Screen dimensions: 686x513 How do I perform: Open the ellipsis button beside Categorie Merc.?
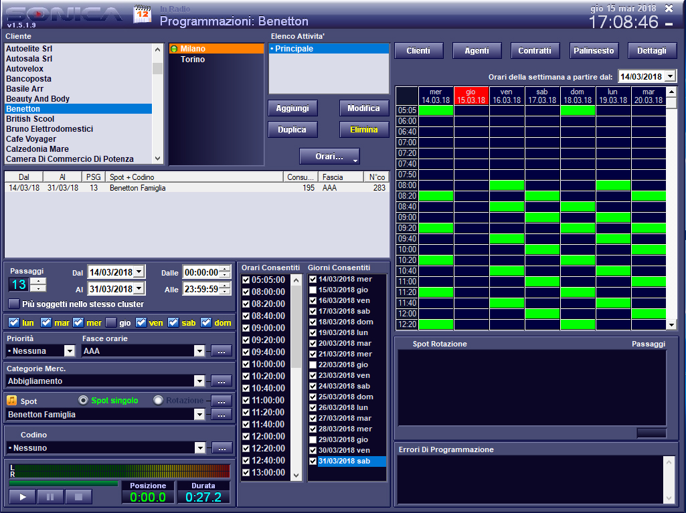click(222, 381)
